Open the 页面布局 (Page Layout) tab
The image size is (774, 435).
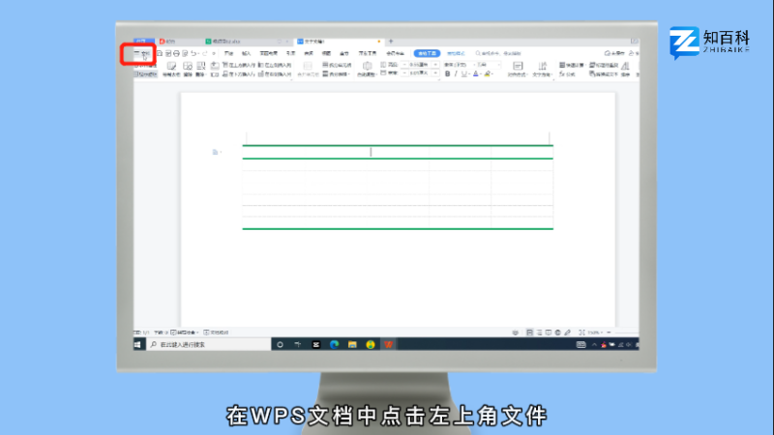[269, 53]
